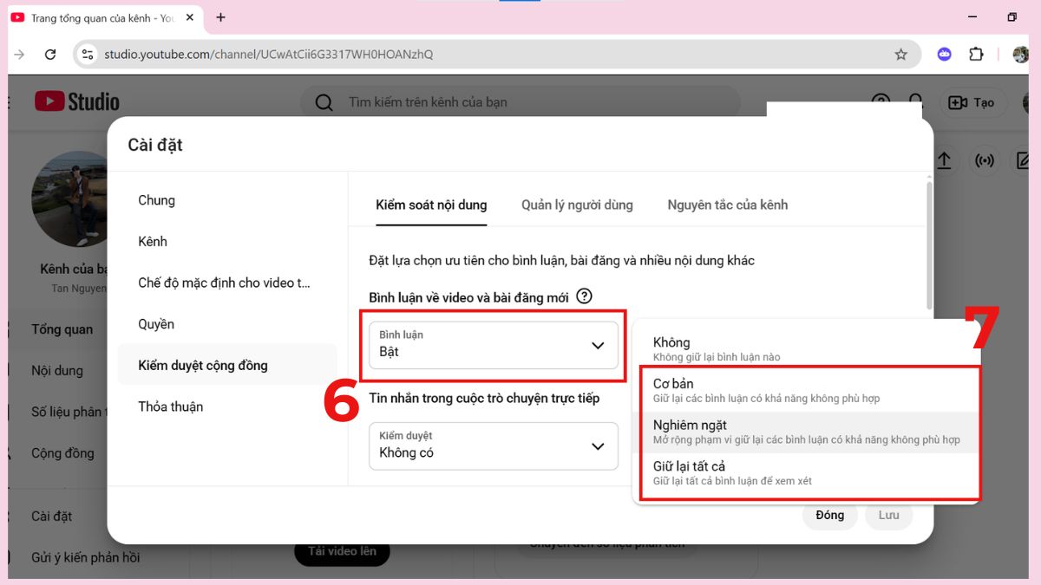Open a new browser tab

coord(220,17)
